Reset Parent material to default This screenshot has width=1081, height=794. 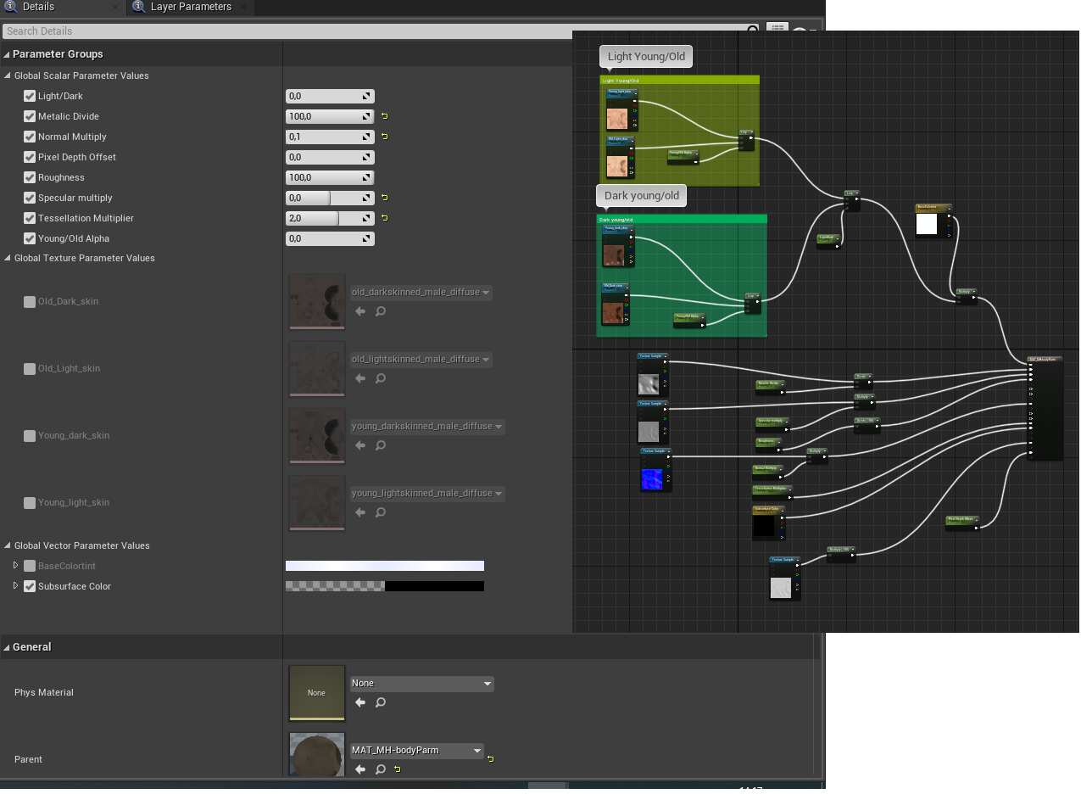click(490, 758)
